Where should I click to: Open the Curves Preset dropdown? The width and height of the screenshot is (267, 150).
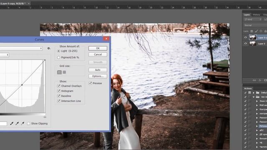[21, 48]
